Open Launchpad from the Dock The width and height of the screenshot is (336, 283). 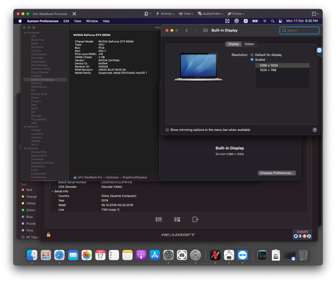pyautogui.click(x=46, y=255)
